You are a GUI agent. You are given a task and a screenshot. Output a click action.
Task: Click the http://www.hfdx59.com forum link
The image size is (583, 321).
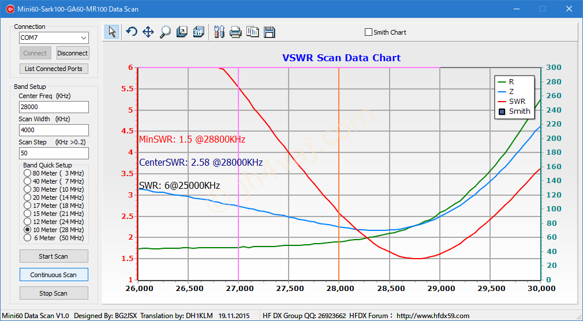[x=433, y=316]
